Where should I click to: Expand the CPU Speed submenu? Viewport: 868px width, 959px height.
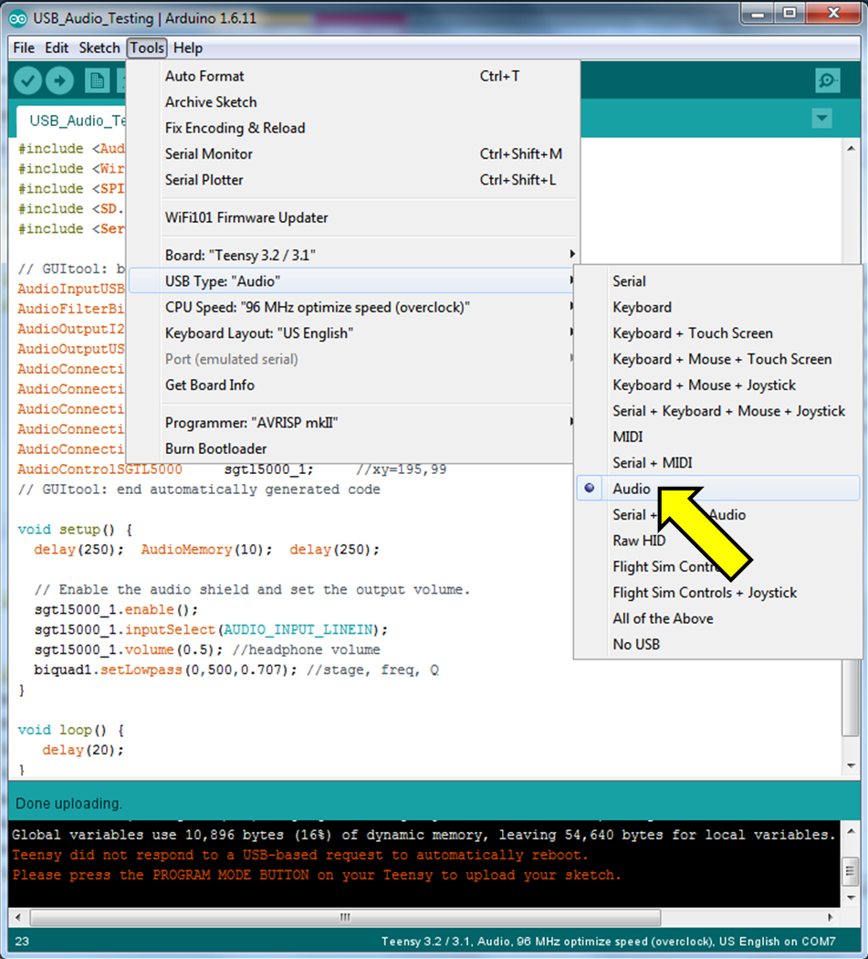(352, 307)
